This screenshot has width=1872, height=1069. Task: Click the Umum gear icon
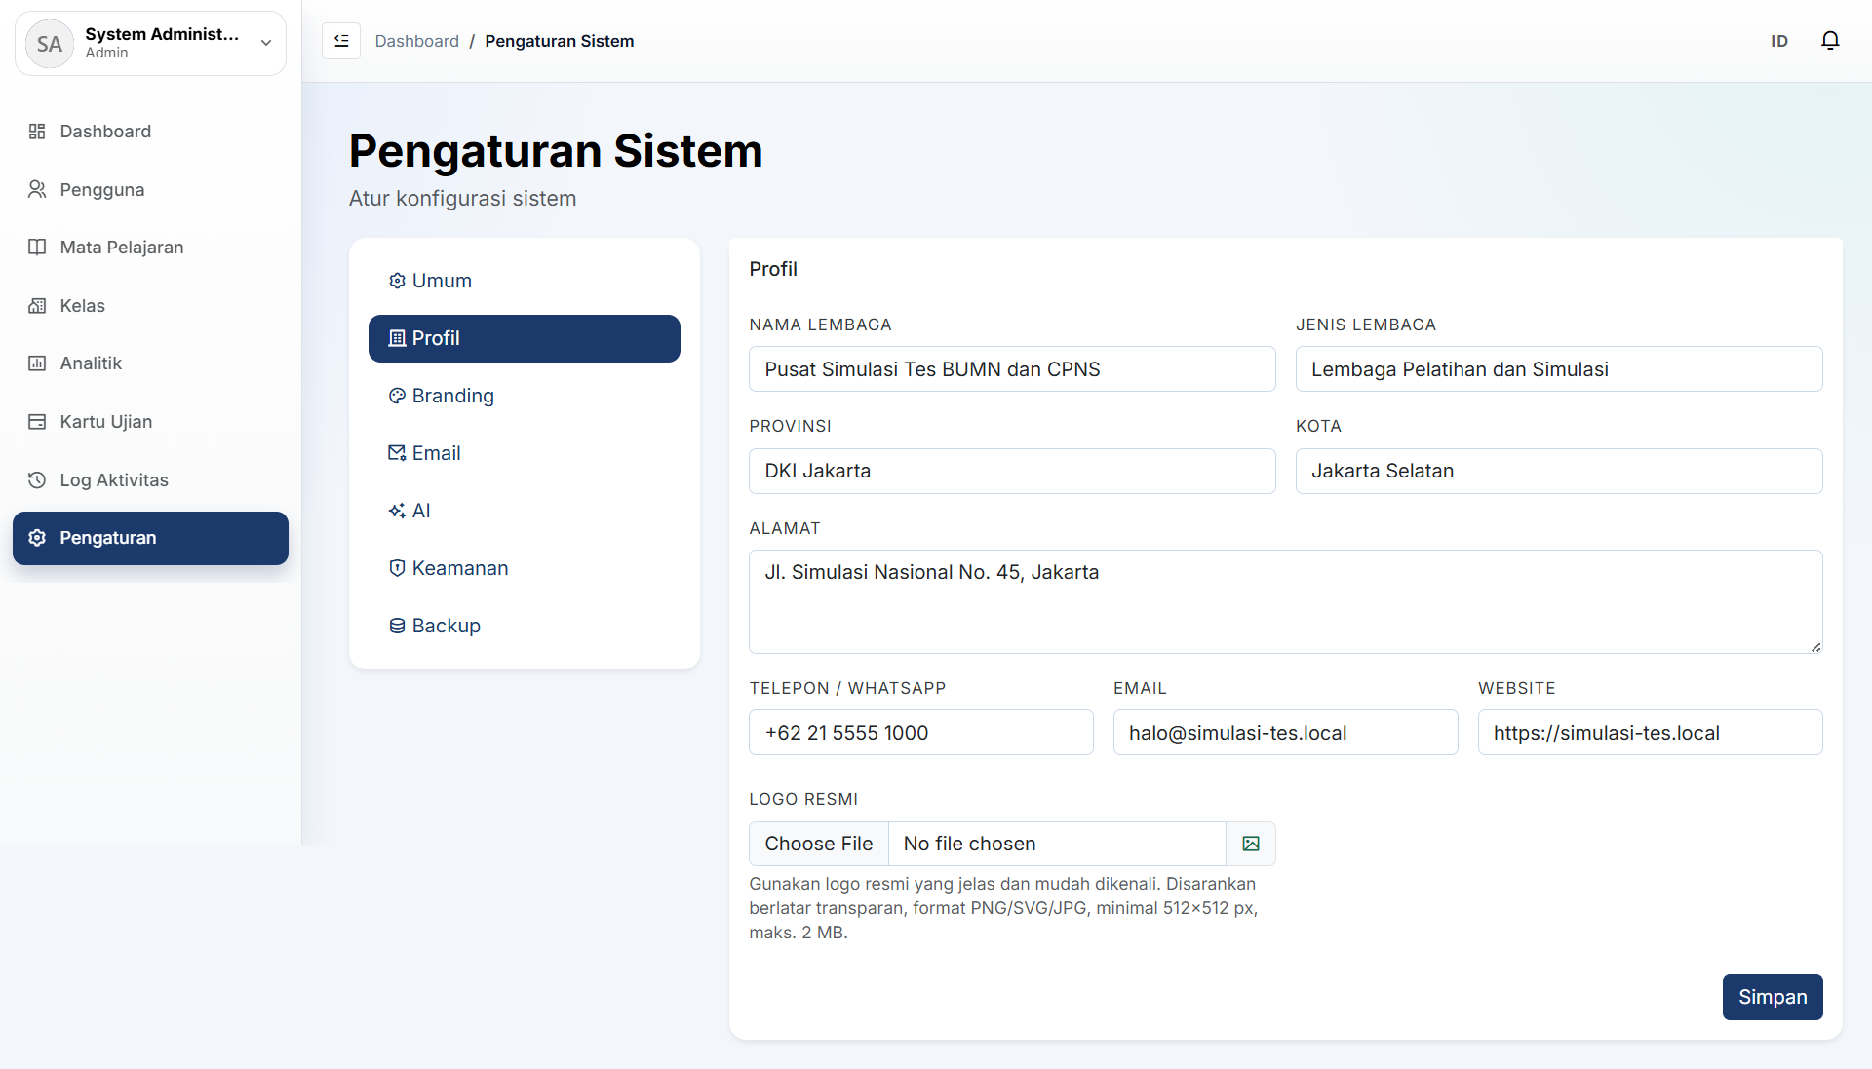click(397, 281)
